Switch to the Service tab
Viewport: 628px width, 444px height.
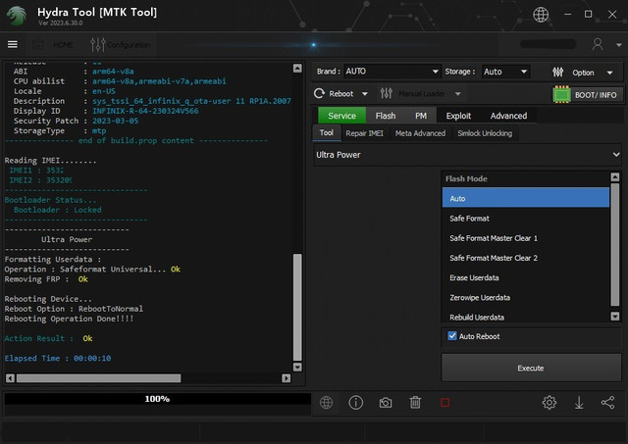[x=341, y=116]
